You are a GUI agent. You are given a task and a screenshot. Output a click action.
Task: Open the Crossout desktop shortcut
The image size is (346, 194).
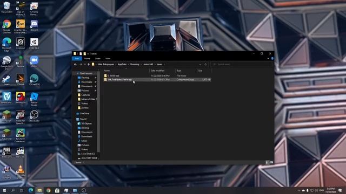coord(21,43)
